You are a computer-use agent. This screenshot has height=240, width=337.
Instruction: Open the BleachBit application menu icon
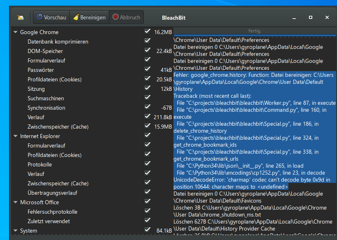pyautogui.click(x=21, y=17)
